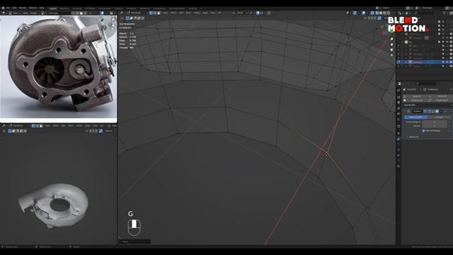Expand the Advanced modifier subpanel
This screenshot has width=453, height=255.
pyautogui.click(x=413, y=137)
